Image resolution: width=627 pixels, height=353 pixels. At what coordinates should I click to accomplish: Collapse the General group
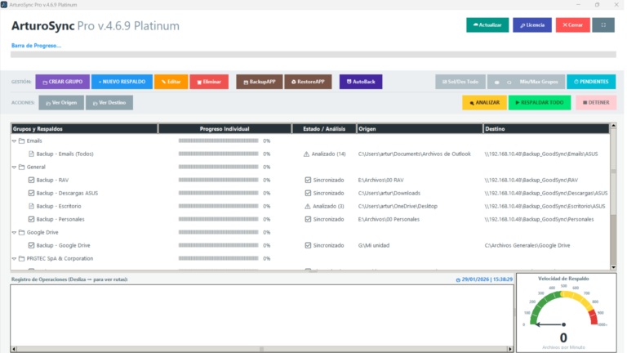tap(14, 167)
